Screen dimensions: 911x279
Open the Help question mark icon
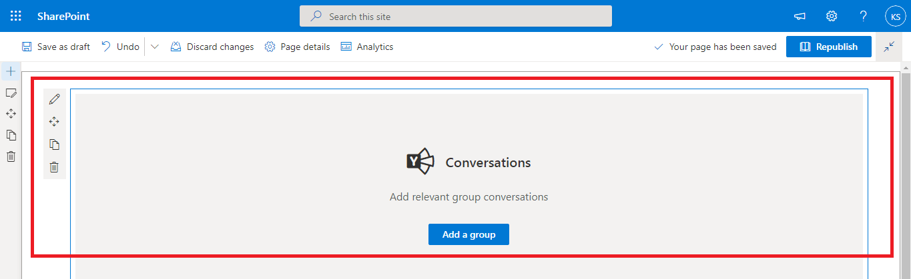(x=864, y=16)
